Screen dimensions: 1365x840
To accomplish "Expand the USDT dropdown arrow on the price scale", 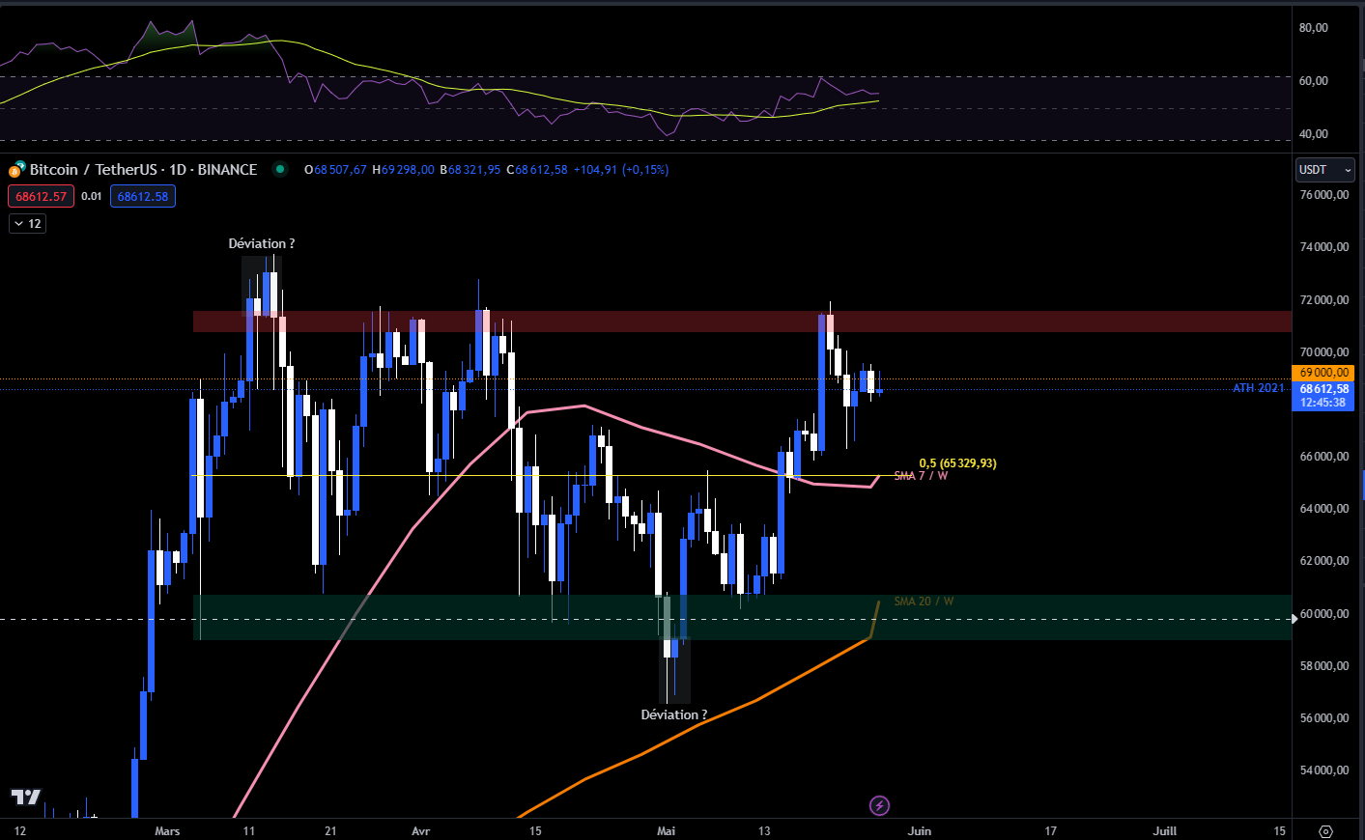I will pos(1350,170).
